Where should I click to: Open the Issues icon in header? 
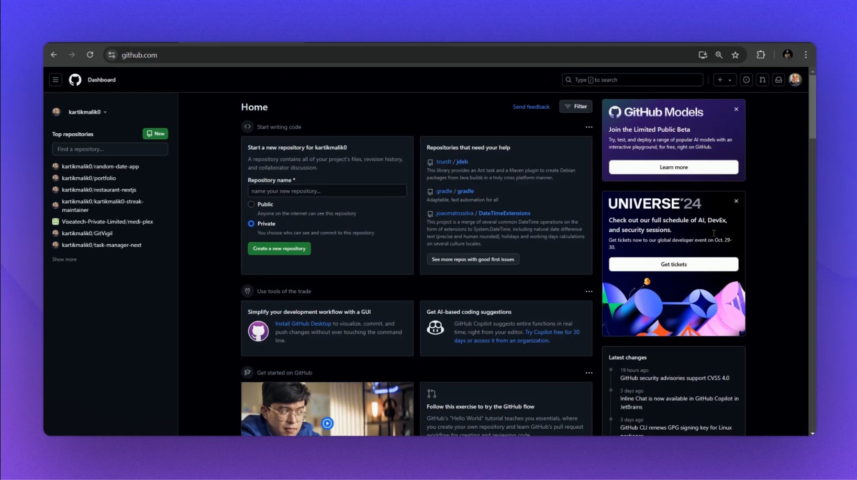(x=746, y=80)
